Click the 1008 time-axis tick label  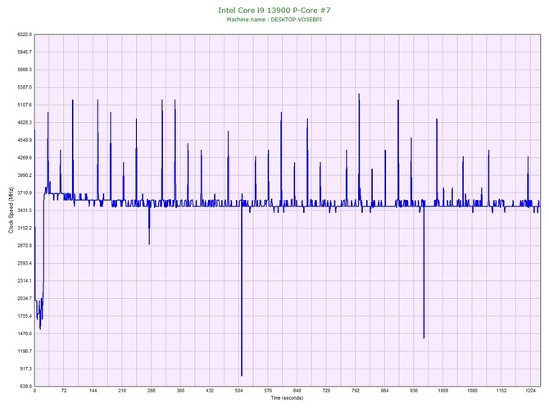click(443, 391)
